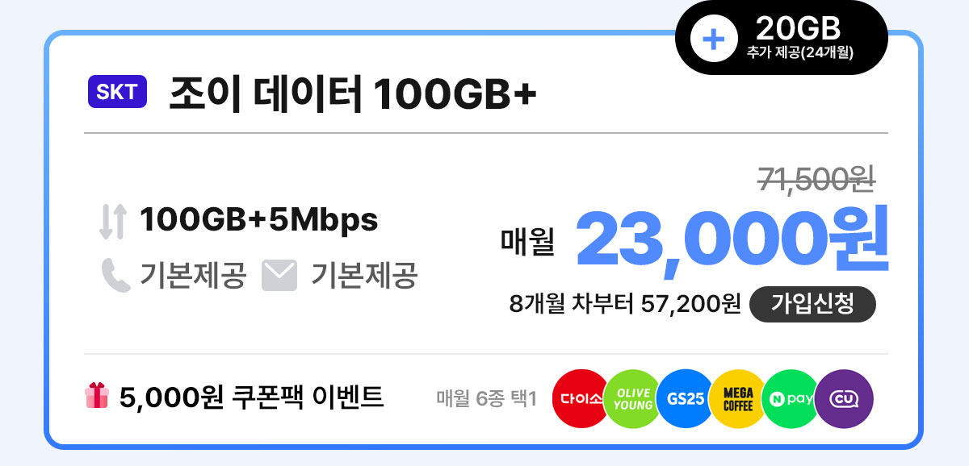Select the green N pay coupon icon

[x=791, y=398]
